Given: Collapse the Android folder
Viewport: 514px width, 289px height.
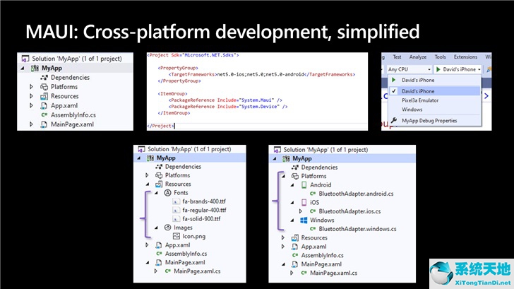Looking at the screenshot, I should coord(292,185).
